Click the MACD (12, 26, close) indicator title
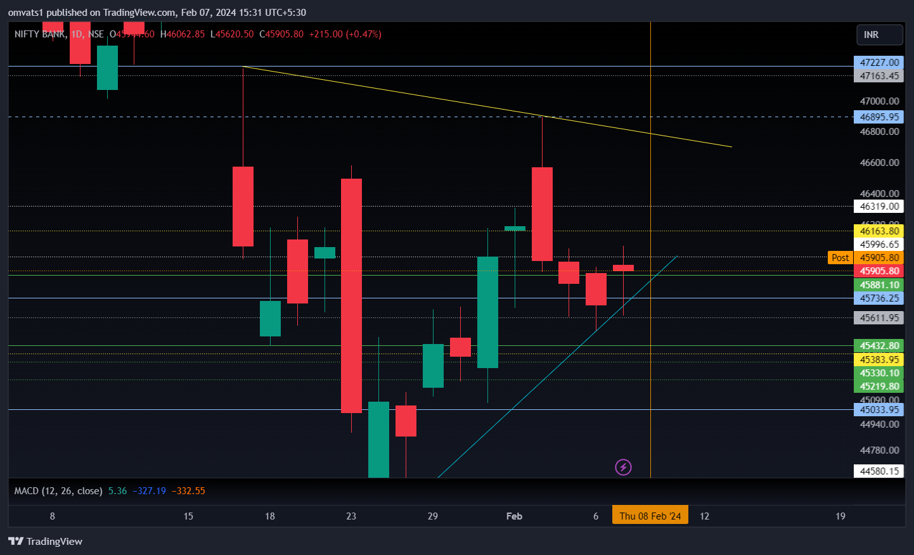Image resolution: width=914 pixels, height=555 pixels. [x=58, y=491]
